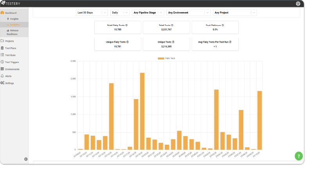313x176 pixels.
Task: Click the Settings gears icon in sidebar
Action: pos(2,83)
